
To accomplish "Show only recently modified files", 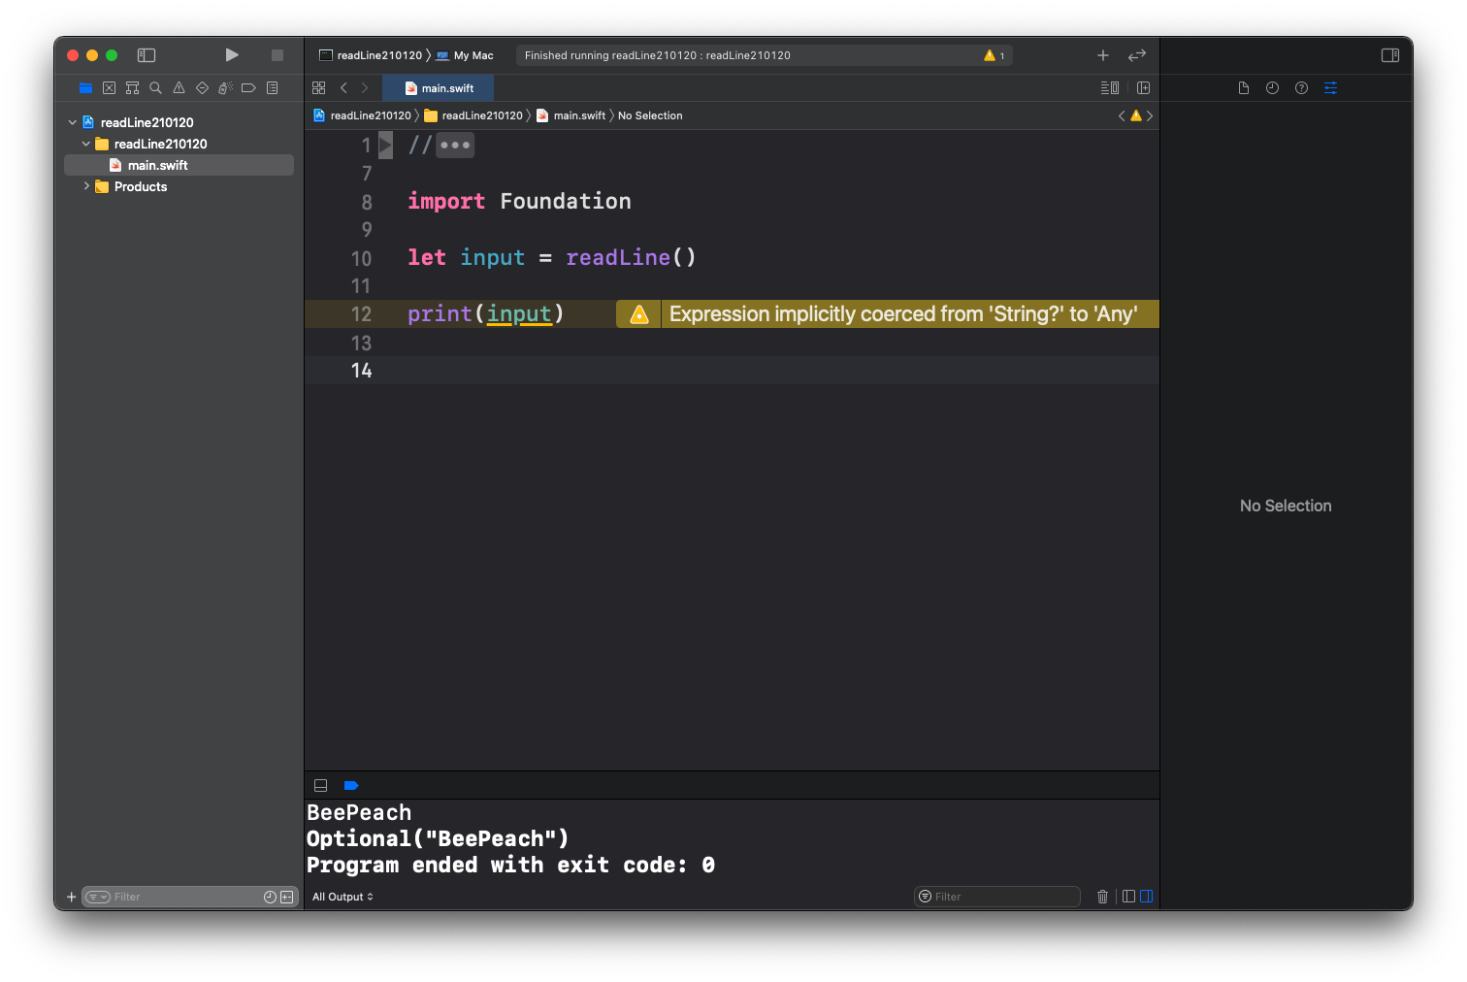I will click(x=271, y=897).
